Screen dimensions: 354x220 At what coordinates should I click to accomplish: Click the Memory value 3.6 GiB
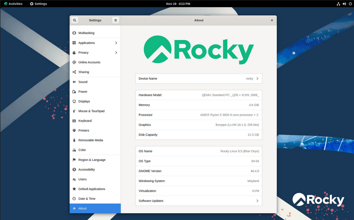pos(254,105)
